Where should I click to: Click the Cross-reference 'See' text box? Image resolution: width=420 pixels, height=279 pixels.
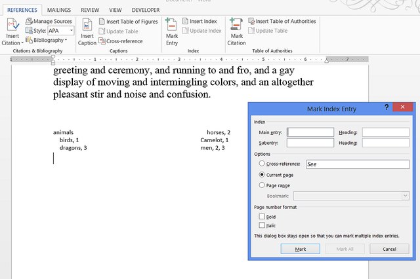pos(358,164)
